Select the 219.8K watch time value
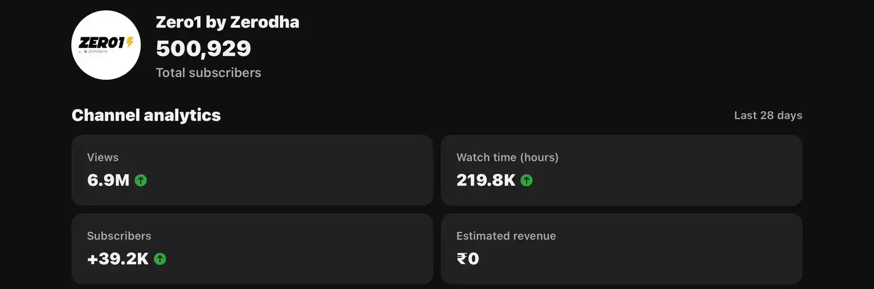The image size is (874, 289). [486, 180]
